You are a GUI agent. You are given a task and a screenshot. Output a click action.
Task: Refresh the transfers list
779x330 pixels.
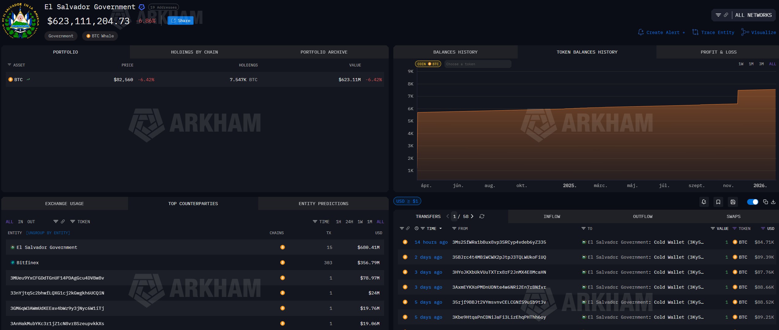482,216
